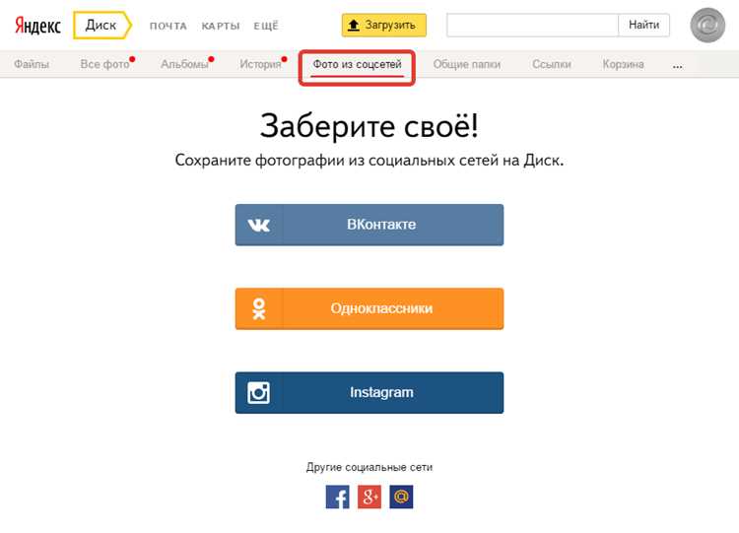Select the Фото из соцсетей tab
Viewport: 739px width, 533px height.
pyautogui.click(x=358, y=65)
